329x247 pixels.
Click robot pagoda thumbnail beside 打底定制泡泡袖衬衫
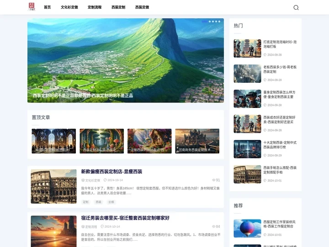coord(247,48)
